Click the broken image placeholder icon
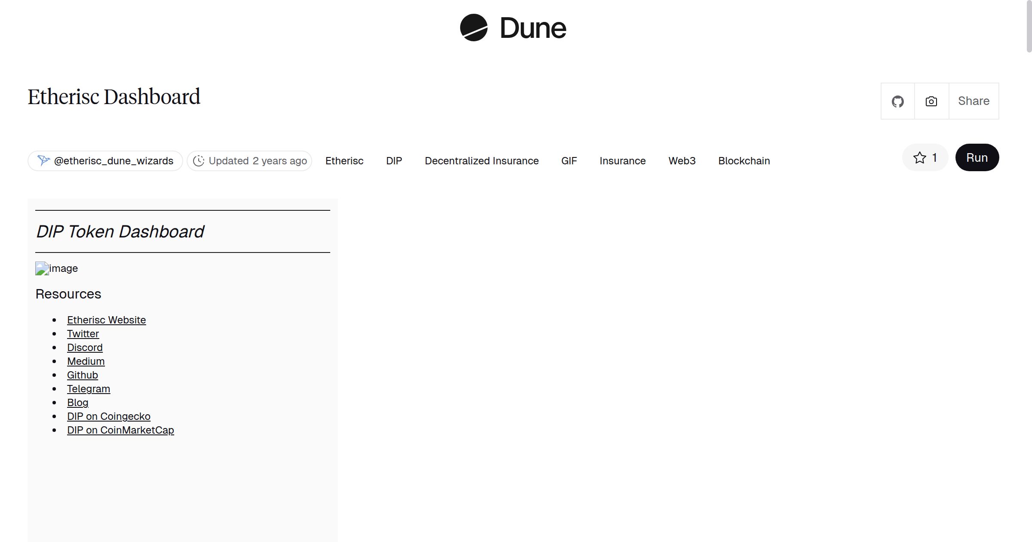Viewport: 1032px width, 542px height. coord(41,268)
